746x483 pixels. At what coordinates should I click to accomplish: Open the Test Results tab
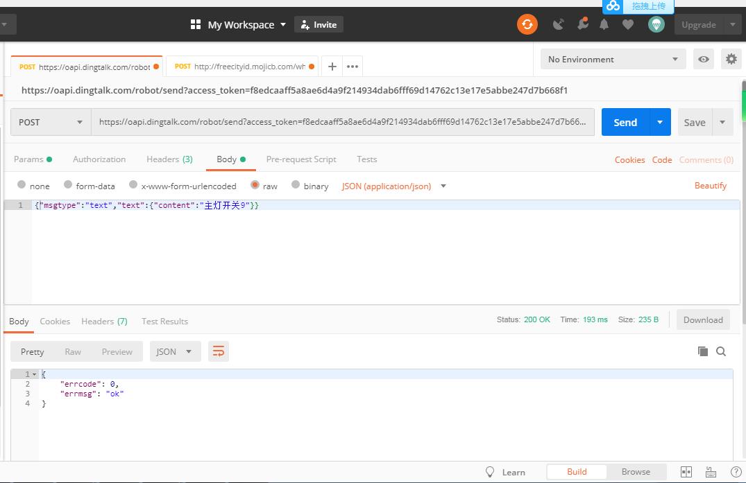tap(164, 321)
